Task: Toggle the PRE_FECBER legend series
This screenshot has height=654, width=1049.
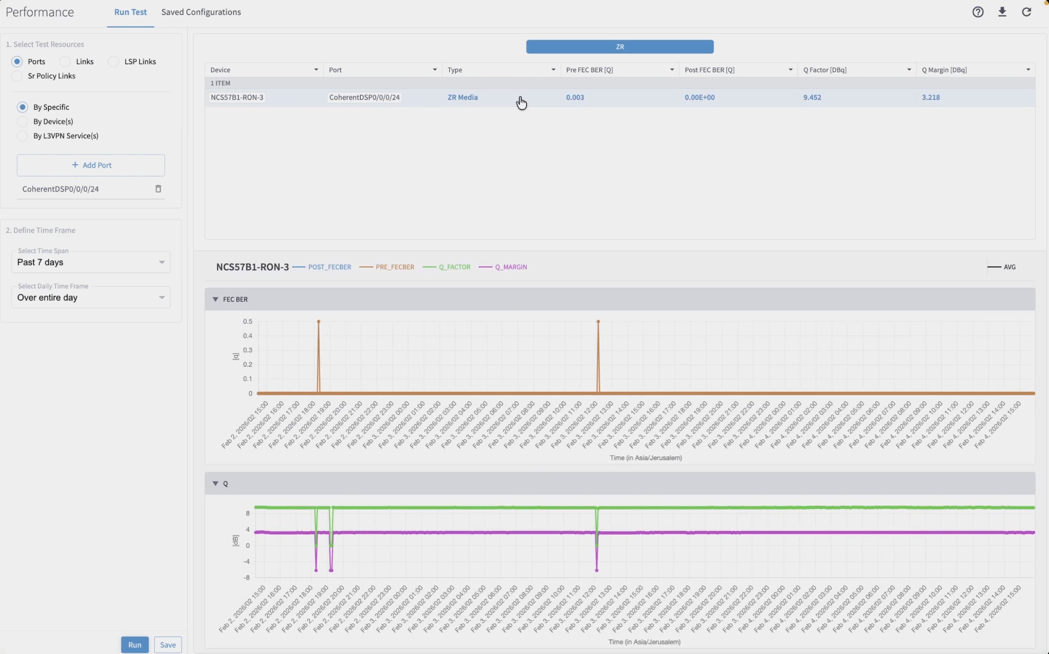Action: (387, 267)
